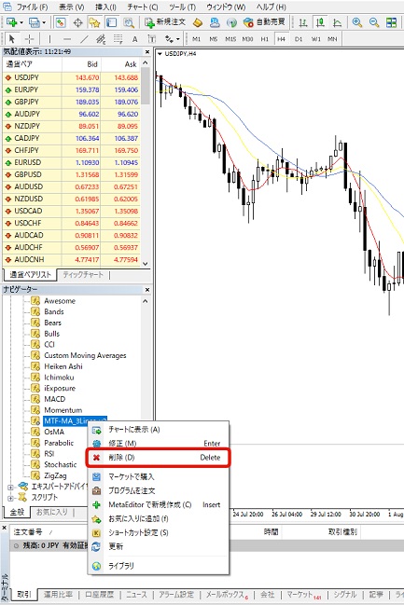Select Ichimoku indicator in Navigator
This screenshot has height=605, width=404.
[59, 378]
